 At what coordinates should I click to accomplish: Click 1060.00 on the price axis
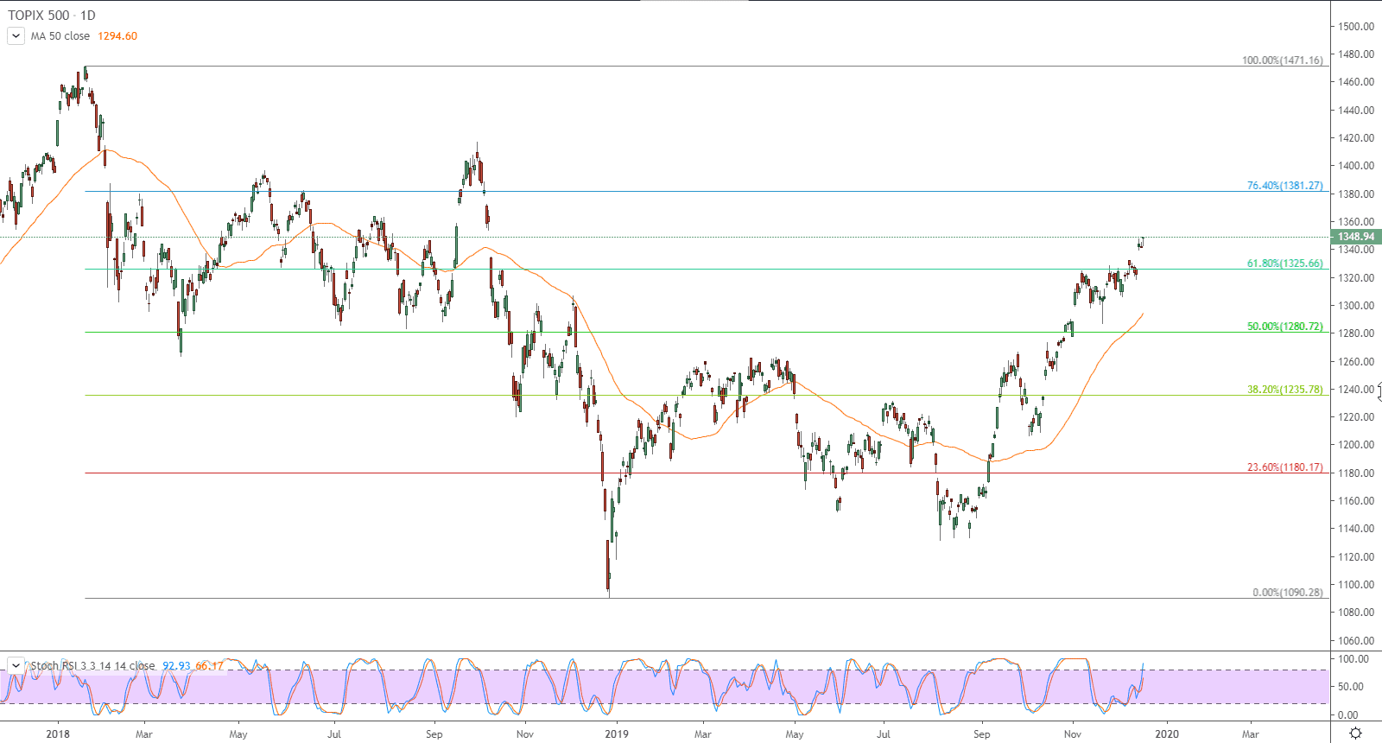(1356, 641)
